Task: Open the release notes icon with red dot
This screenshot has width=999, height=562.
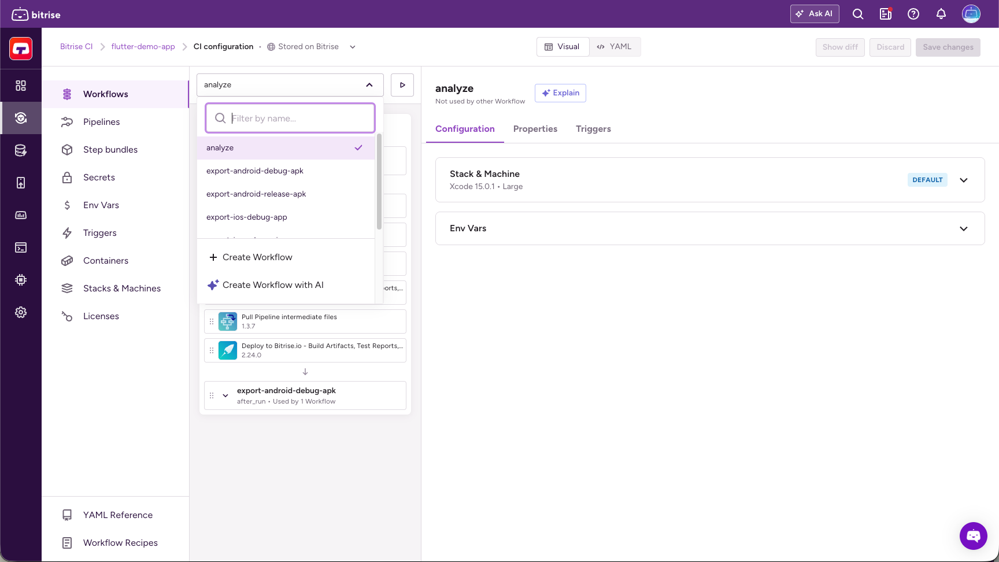Action: pyautogui.click(x=886, y=14)
